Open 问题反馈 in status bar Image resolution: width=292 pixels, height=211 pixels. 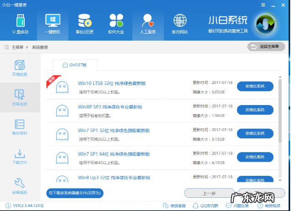(237, 206)
